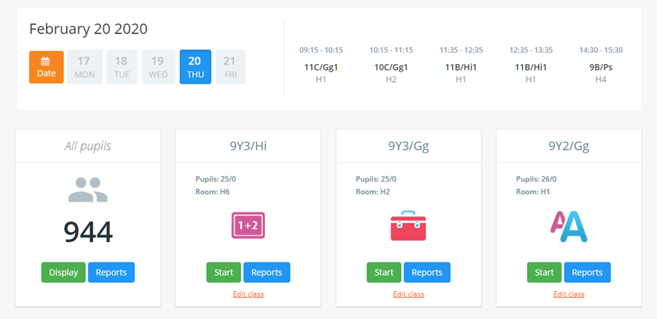
Task: Click the February 20 2020 heading
Action: pyautogui.click(x=88, y=29)
